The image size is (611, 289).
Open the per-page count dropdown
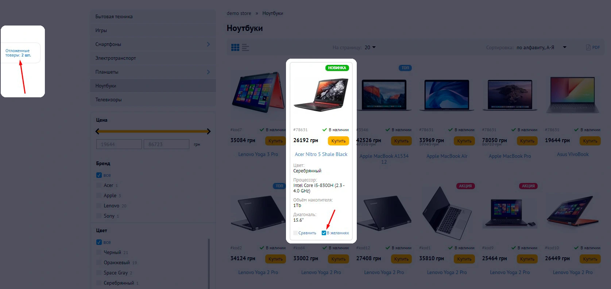tap(370, 47)
